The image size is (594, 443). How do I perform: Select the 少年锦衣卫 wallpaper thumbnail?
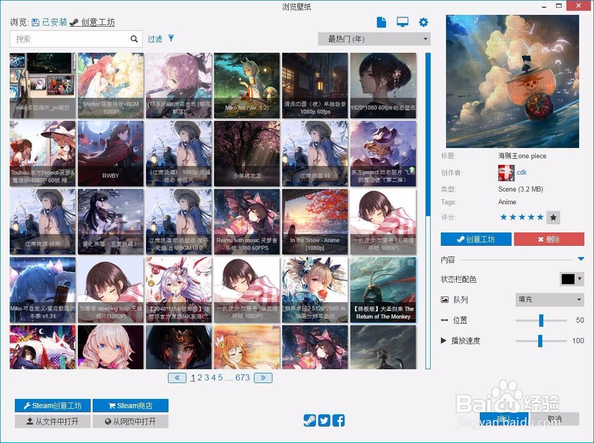(x=247, y=154)
